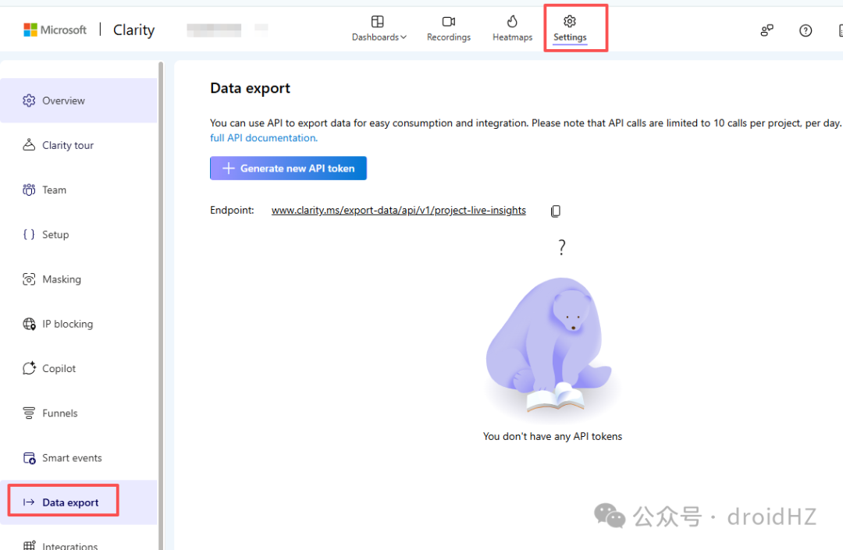Open IP blocking globe icon
The width and height of the screenshot is (843, 550).
[29, 324]
